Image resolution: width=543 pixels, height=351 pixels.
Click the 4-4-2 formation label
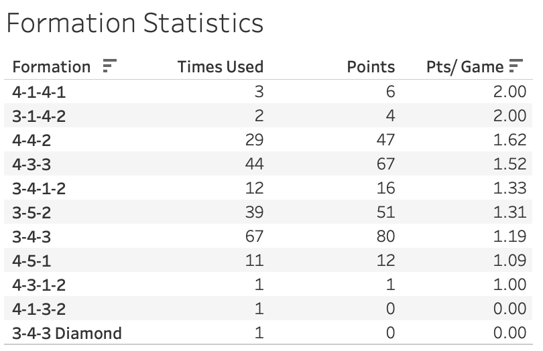pyautogui.click(x=32, y=140)
